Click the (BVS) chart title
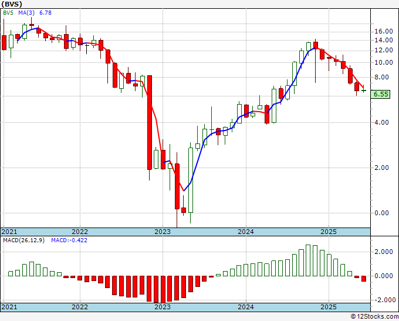The width and height of the screenshot is (399, 321). [12, 4]
